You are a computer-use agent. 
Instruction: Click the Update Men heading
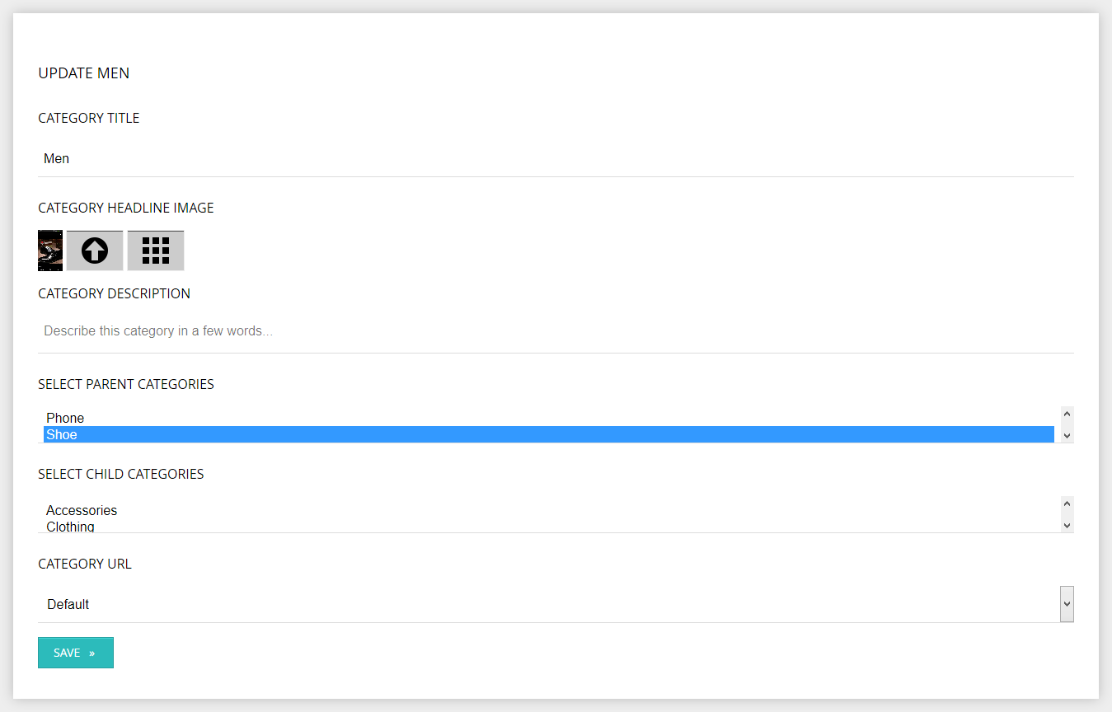point(84,73)
